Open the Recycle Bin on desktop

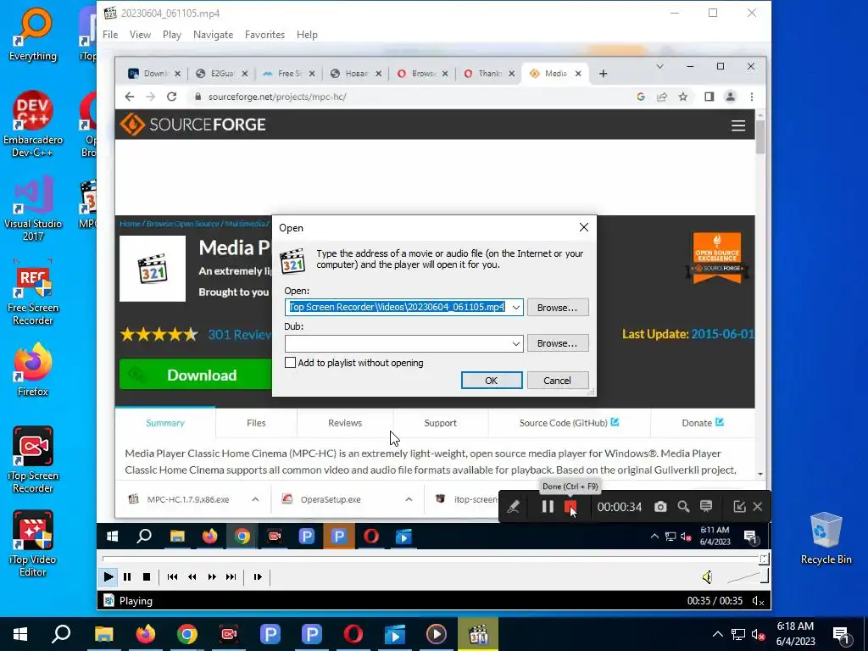[826, 538]
